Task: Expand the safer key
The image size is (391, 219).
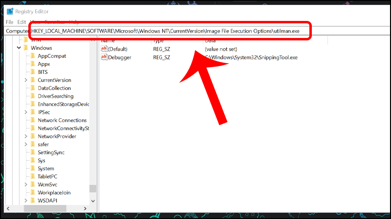Action: click(x=26, y=144)
